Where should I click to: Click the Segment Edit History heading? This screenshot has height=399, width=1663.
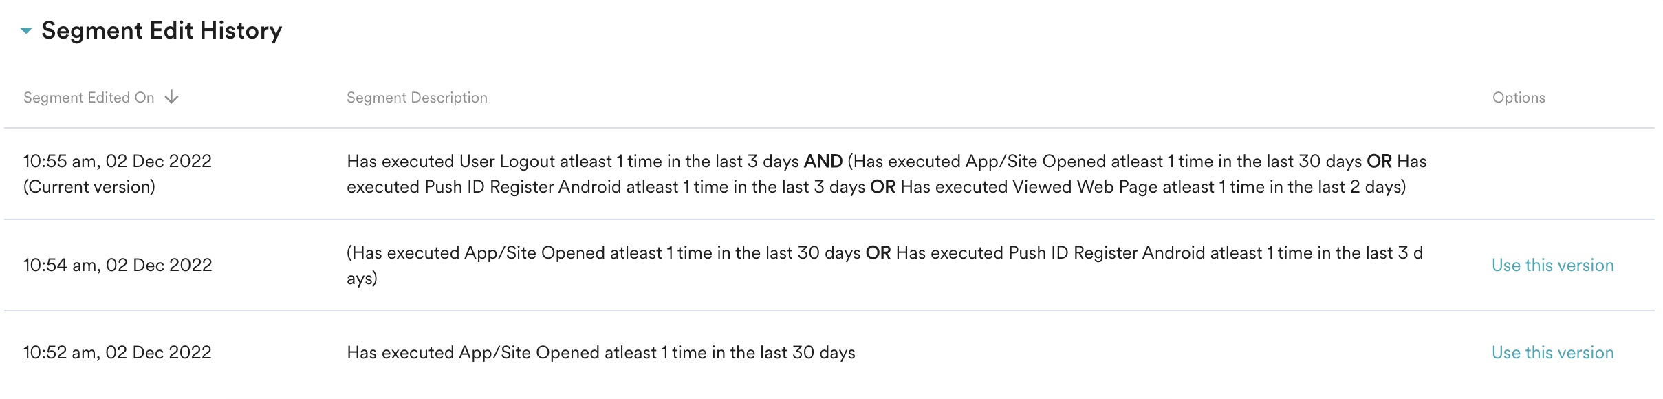pos(162,31)
